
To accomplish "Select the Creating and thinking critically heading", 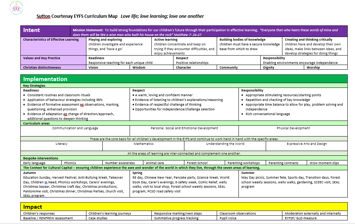I will click(x=309, y=40).
